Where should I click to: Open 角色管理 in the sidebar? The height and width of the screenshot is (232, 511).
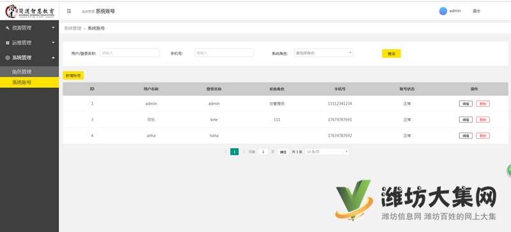tap(29, 72)
